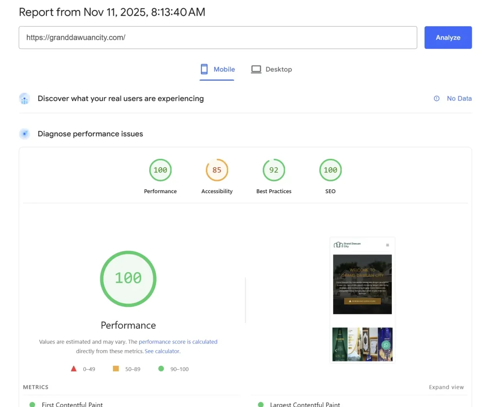This screenshot has height=407, width=490.
Task: Open the SEO score gauge showing 100
Action: (x=330, y=170)
